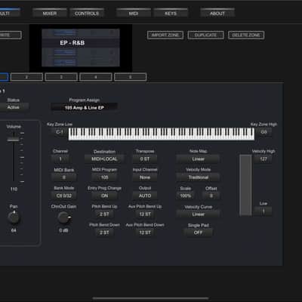Image resolution: width=302 pixels, height=302 pixels.
Task: Go to the MIDI tab
Action: 134,13
